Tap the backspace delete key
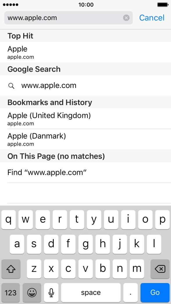Viewport: 171px width, 304px height. pos(160,269)
